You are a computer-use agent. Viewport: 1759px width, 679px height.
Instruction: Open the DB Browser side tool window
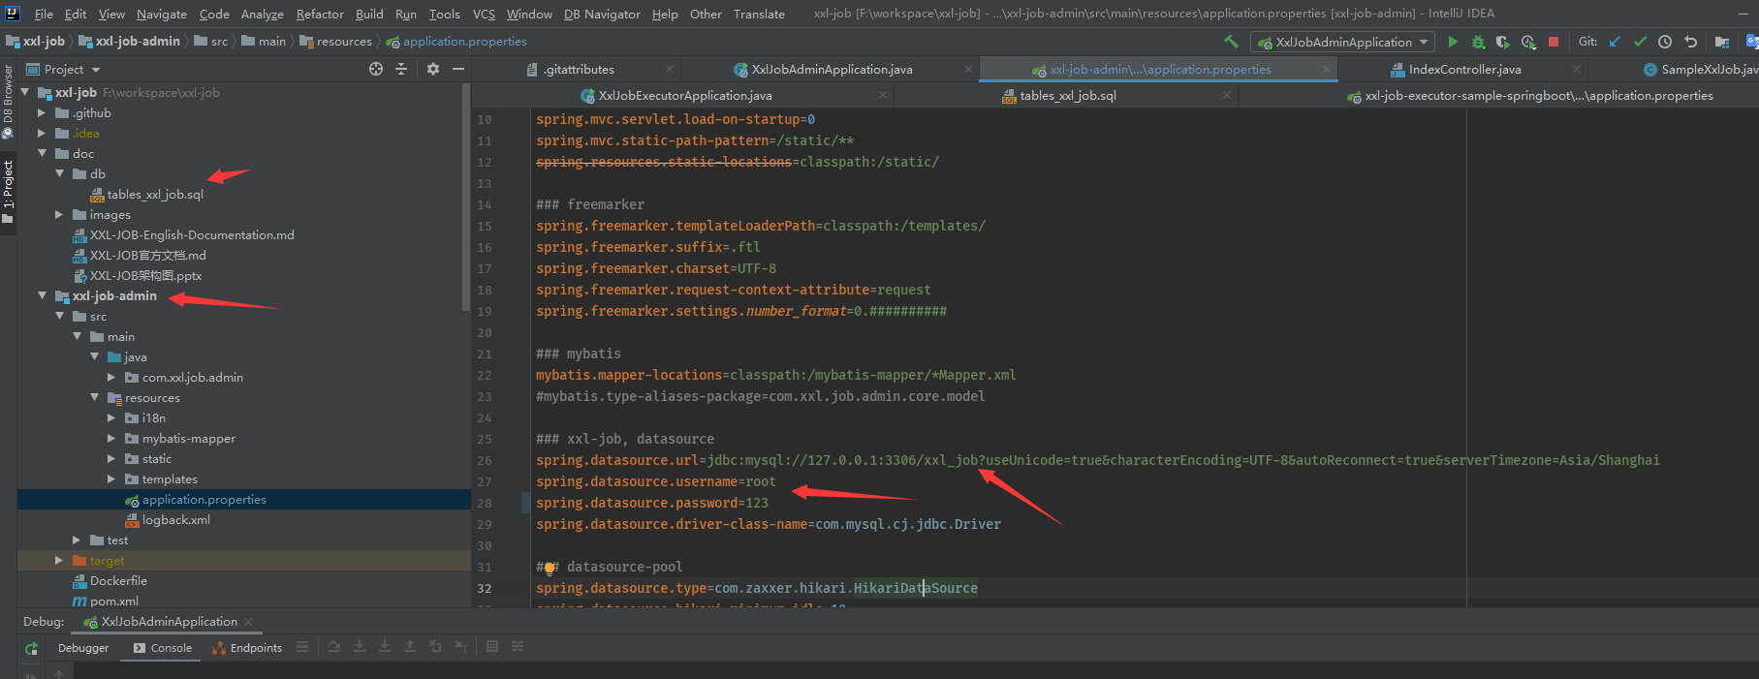pos(8,101)
